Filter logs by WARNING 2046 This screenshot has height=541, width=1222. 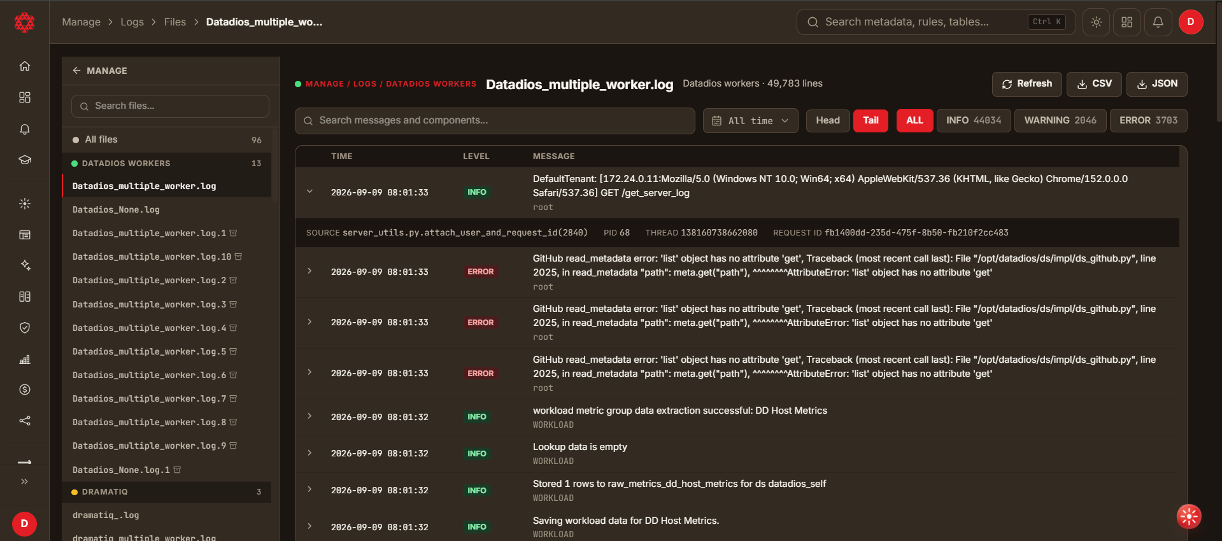click(1060, 120)
